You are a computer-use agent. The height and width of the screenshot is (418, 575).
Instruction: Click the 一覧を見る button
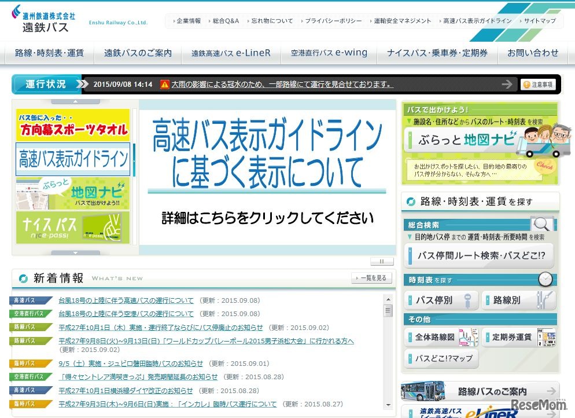pos(371,278)
